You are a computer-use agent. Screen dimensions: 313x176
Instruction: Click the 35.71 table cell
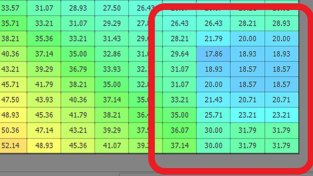coord(10,24)
